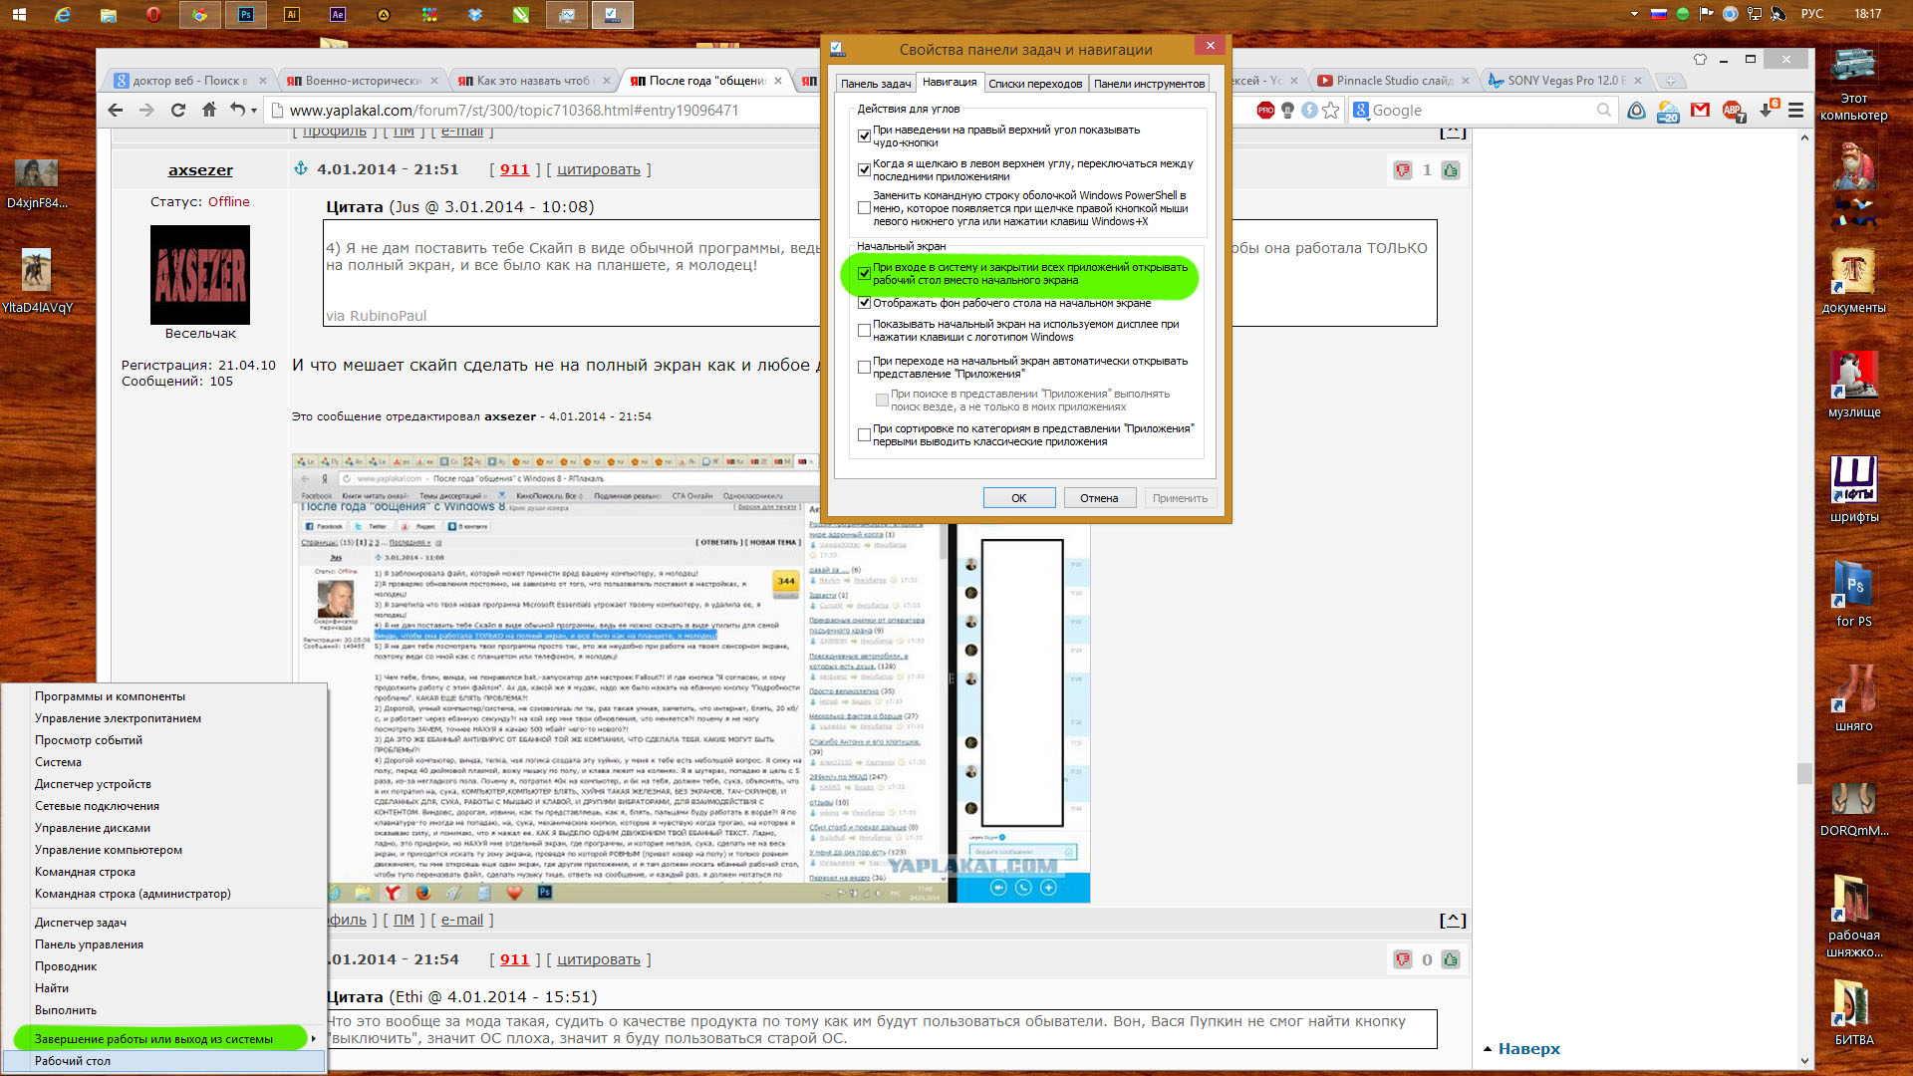1913x1076 pixels.
Task: Click the thumbs-up vote icon on axsezer's post
Action: [1451, 170]
